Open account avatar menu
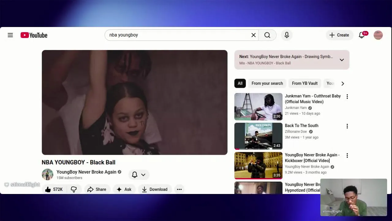Image resolution: width=392 pixels, height=221 pixels. [378, 35]
